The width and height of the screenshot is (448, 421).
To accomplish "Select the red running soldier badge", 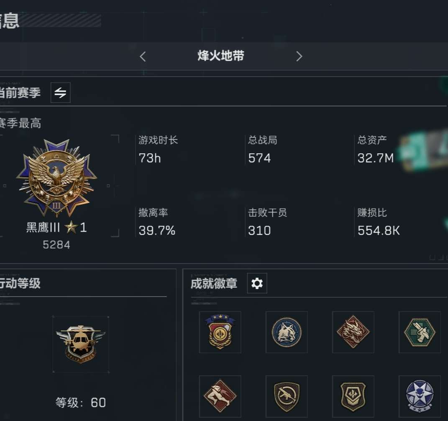I will pyautogui.click(x=220, y=396).
